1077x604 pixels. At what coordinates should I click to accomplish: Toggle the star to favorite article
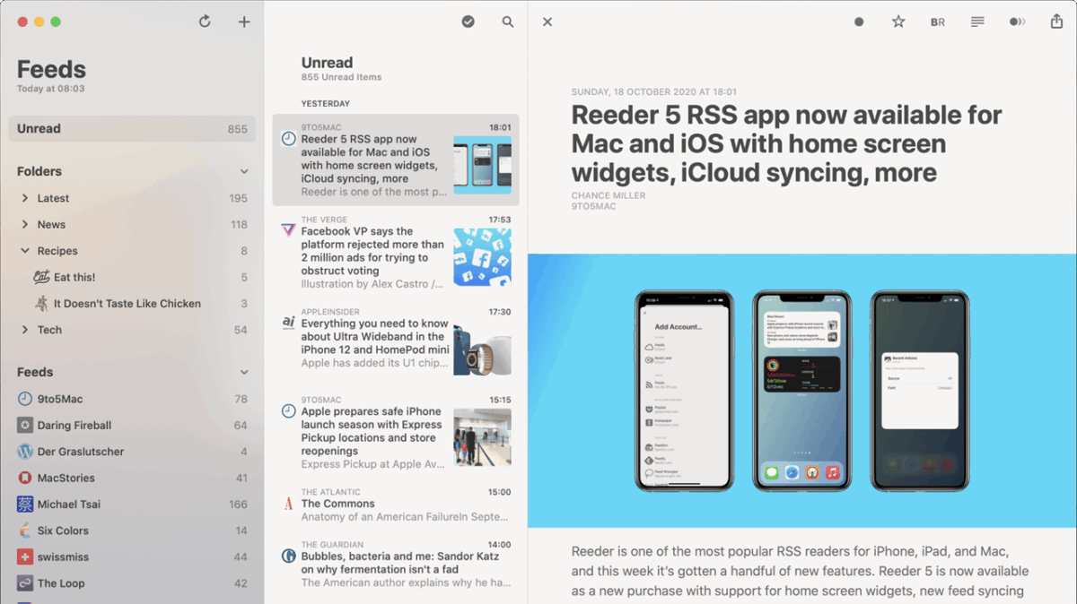[898, 22]
